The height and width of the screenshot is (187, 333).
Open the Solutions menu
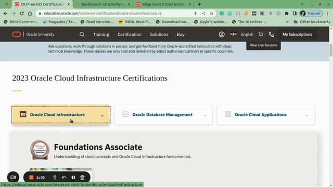159,34
